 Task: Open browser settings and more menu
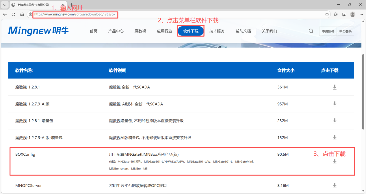(x=361, y=14)
